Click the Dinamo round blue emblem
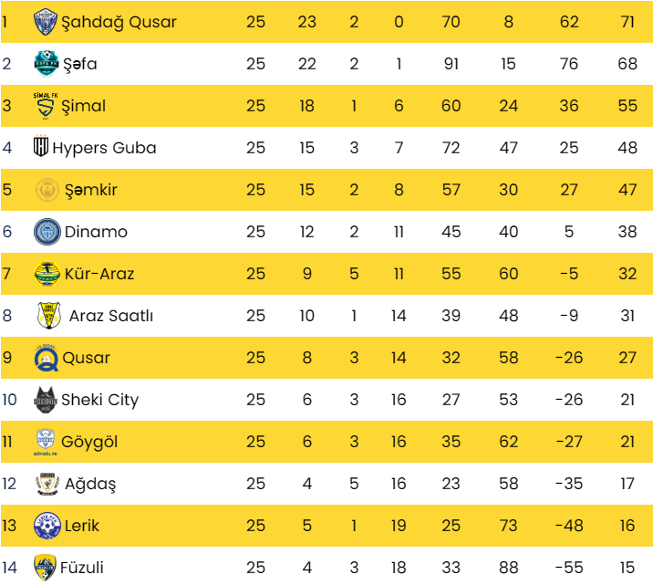The height and width of the screenshot is (585, 653). [x=47, y=232]
